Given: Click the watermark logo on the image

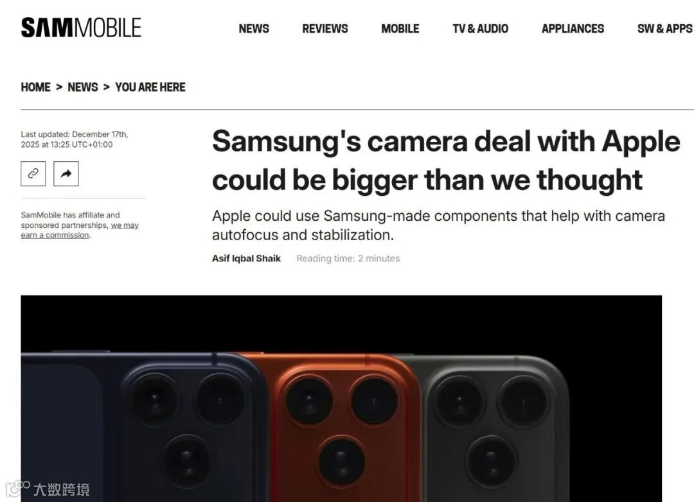Looking at the screenshot, I should click(x=48, y=489).
